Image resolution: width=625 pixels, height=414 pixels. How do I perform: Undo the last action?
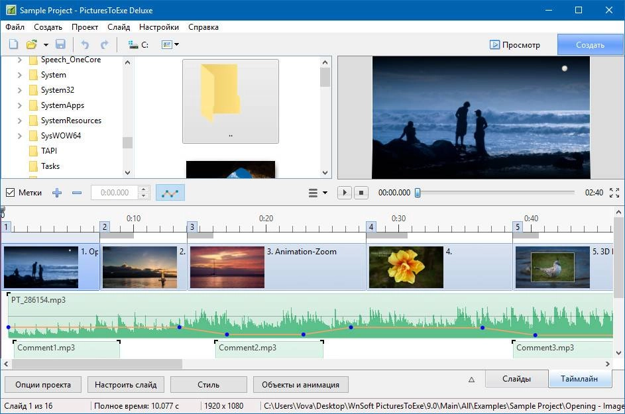click(85, 44)
